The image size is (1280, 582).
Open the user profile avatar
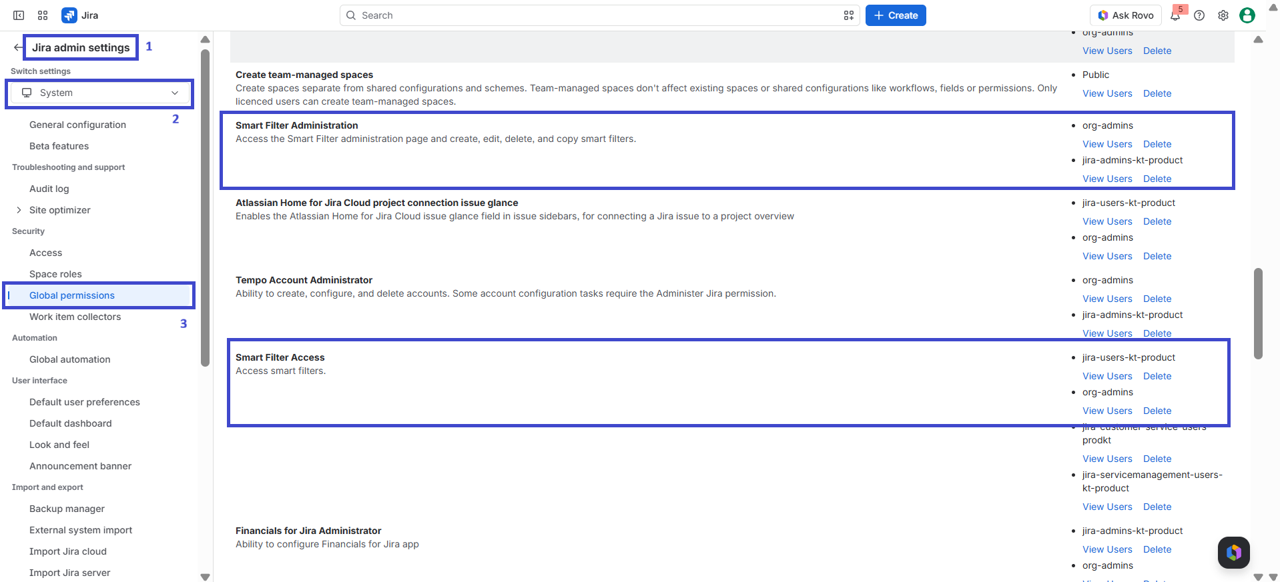(1247, 15)
